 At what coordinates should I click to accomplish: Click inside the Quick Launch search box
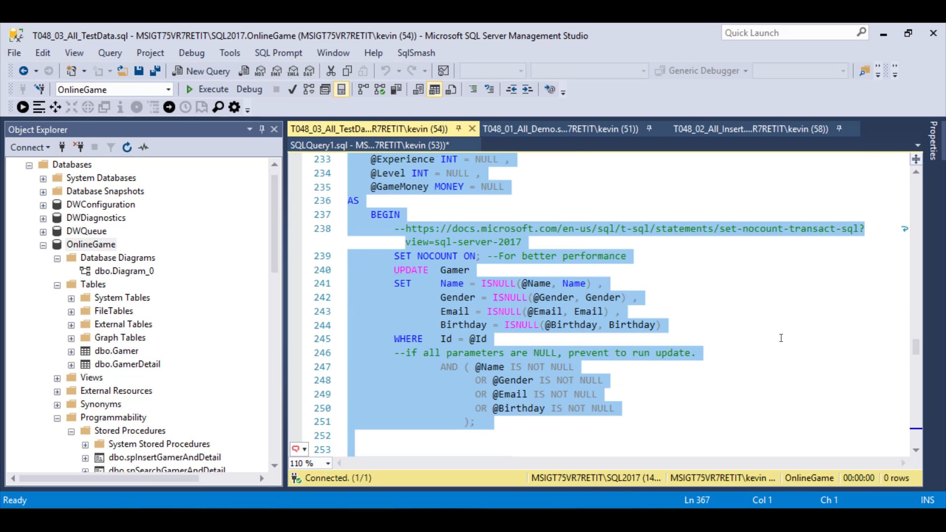click(788, 33)
